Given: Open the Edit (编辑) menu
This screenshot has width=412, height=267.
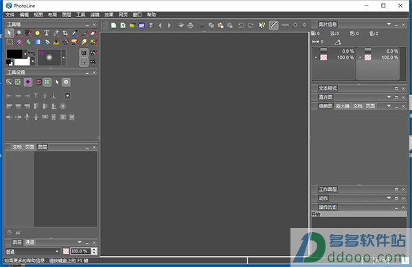Looking at the screenshot, I should click(x=24, y=14).
